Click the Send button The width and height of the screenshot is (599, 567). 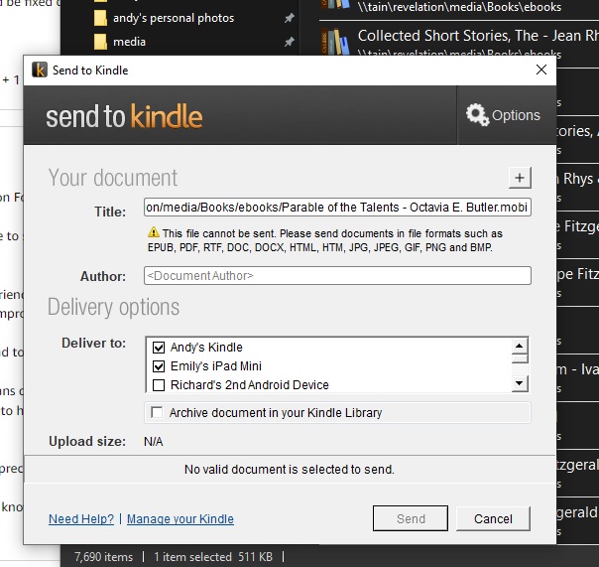(411, 518)
